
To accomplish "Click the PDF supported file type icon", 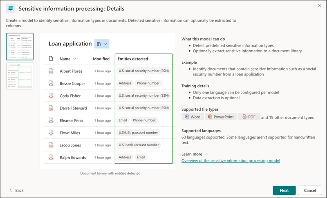I will 244,117.
